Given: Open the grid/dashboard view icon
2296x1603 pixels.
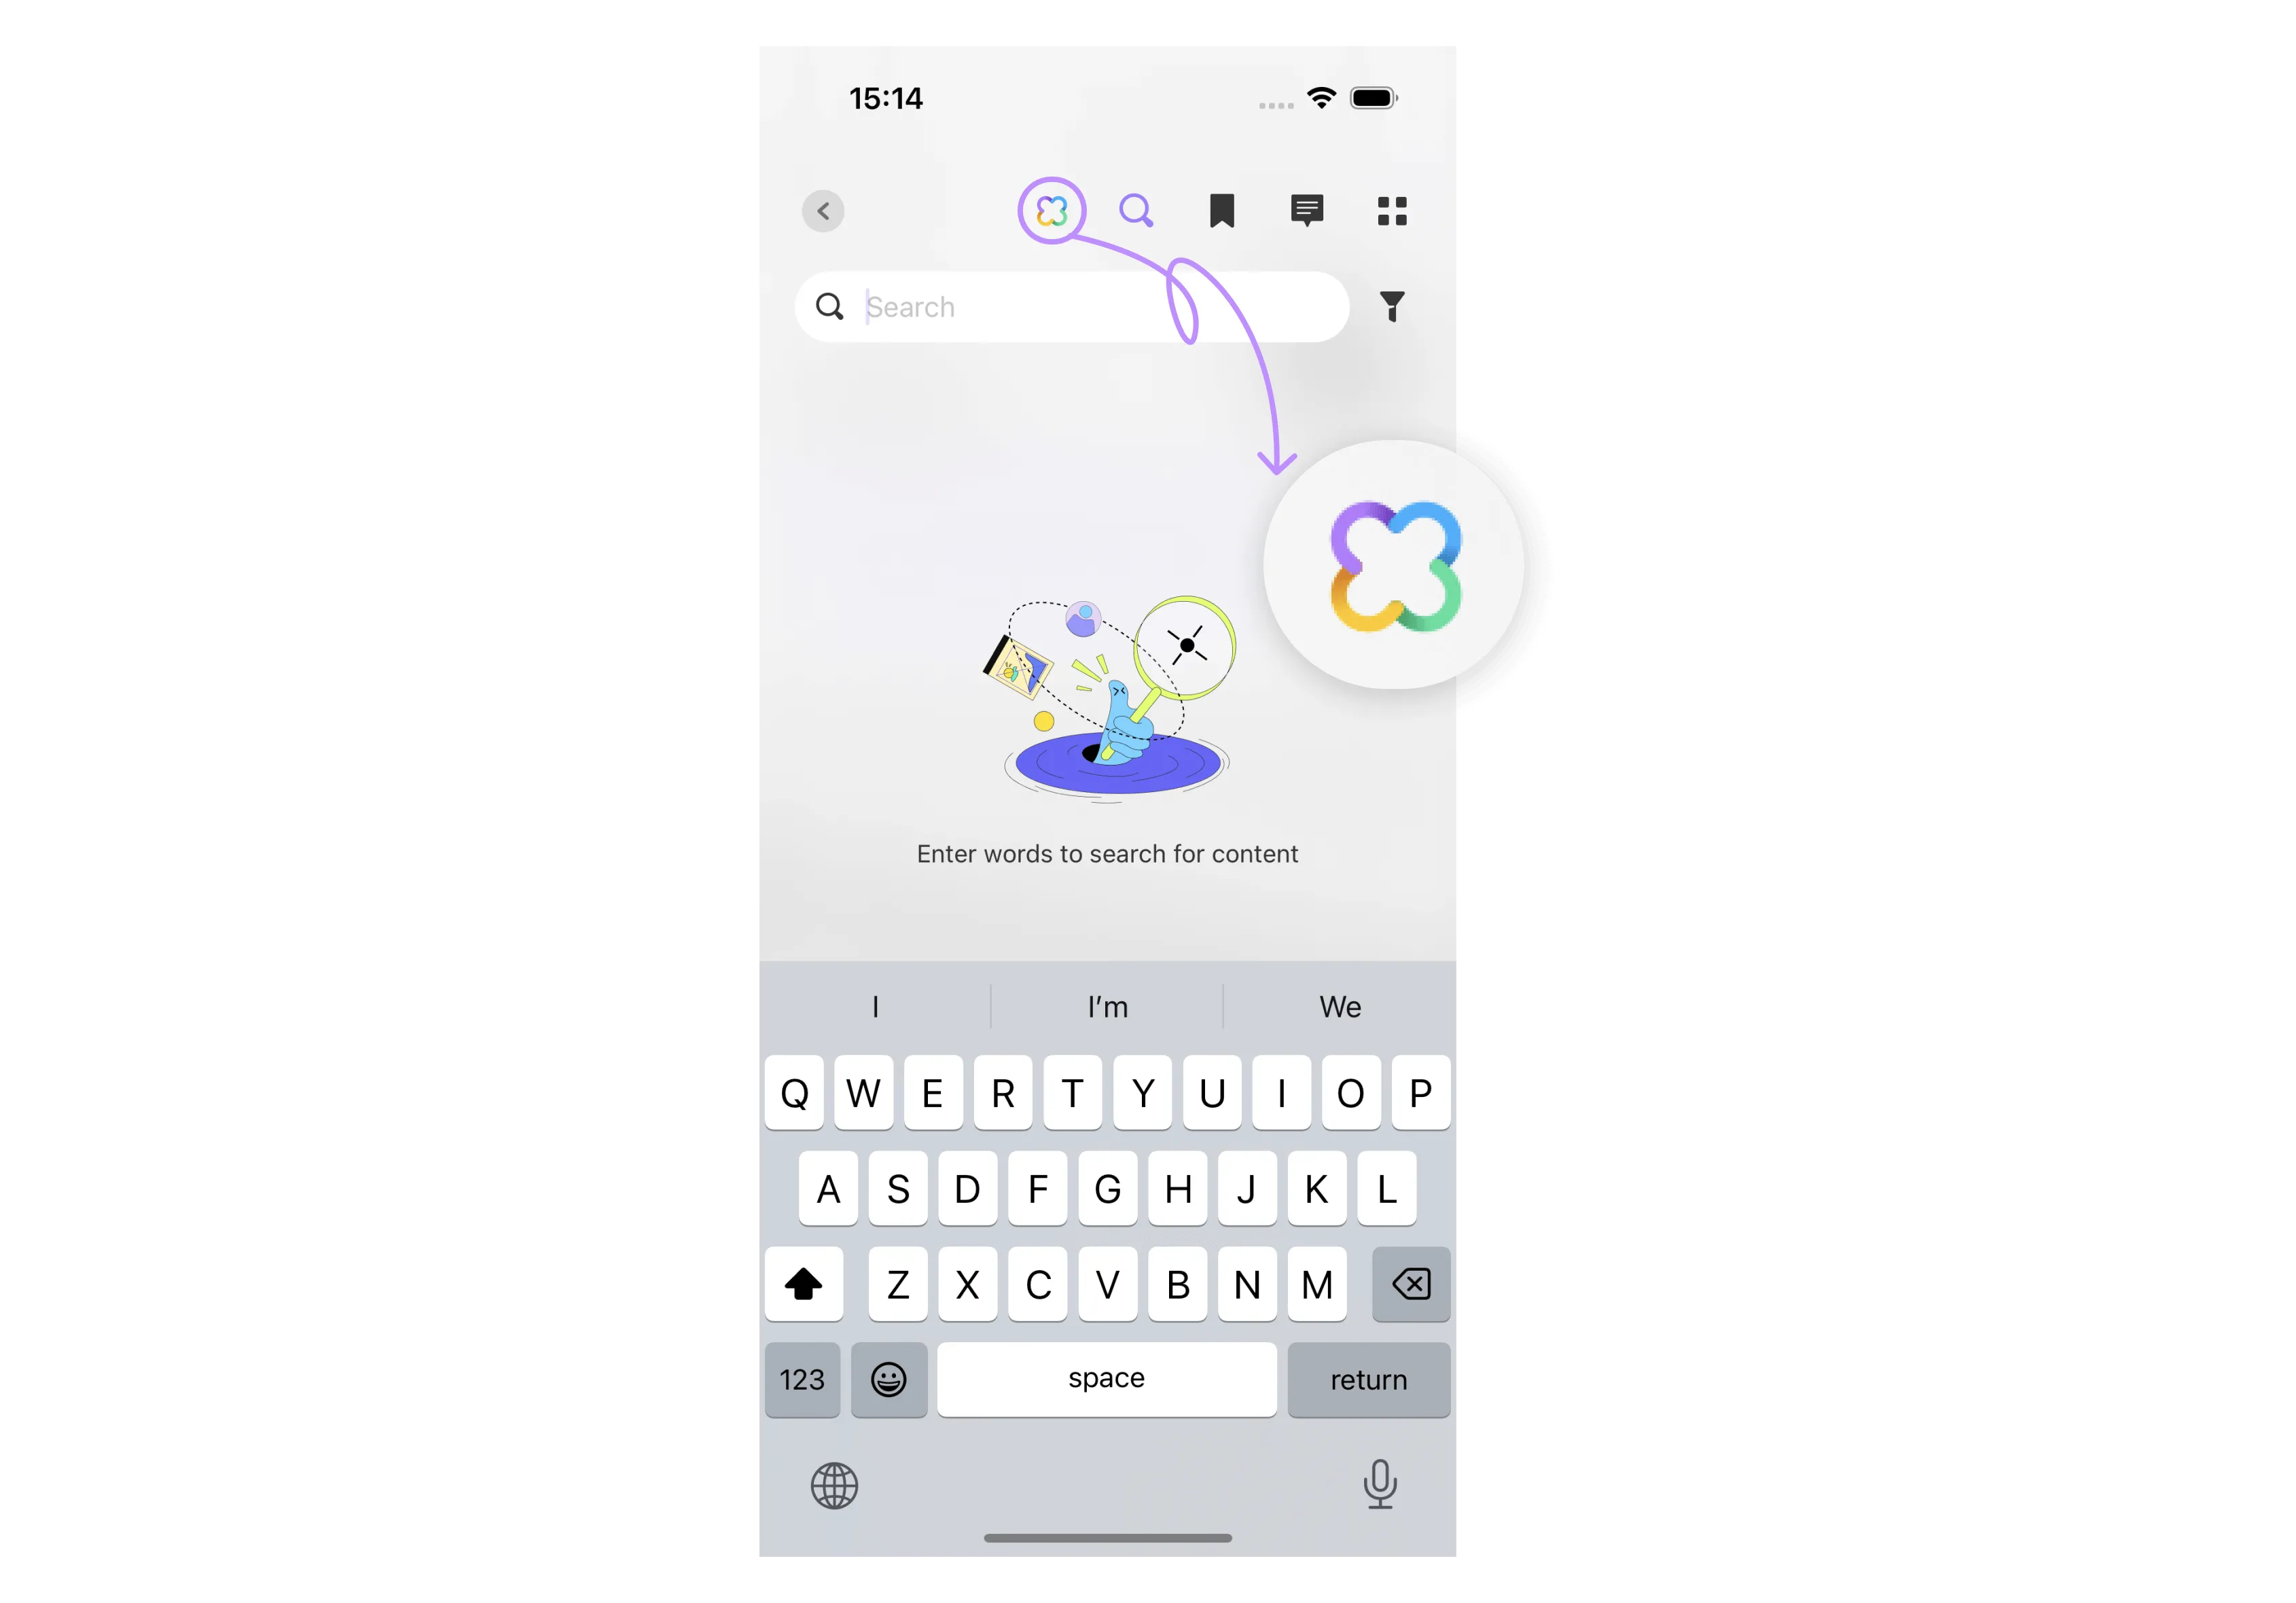Looking at the screenshot, I should click(1391, 209).
